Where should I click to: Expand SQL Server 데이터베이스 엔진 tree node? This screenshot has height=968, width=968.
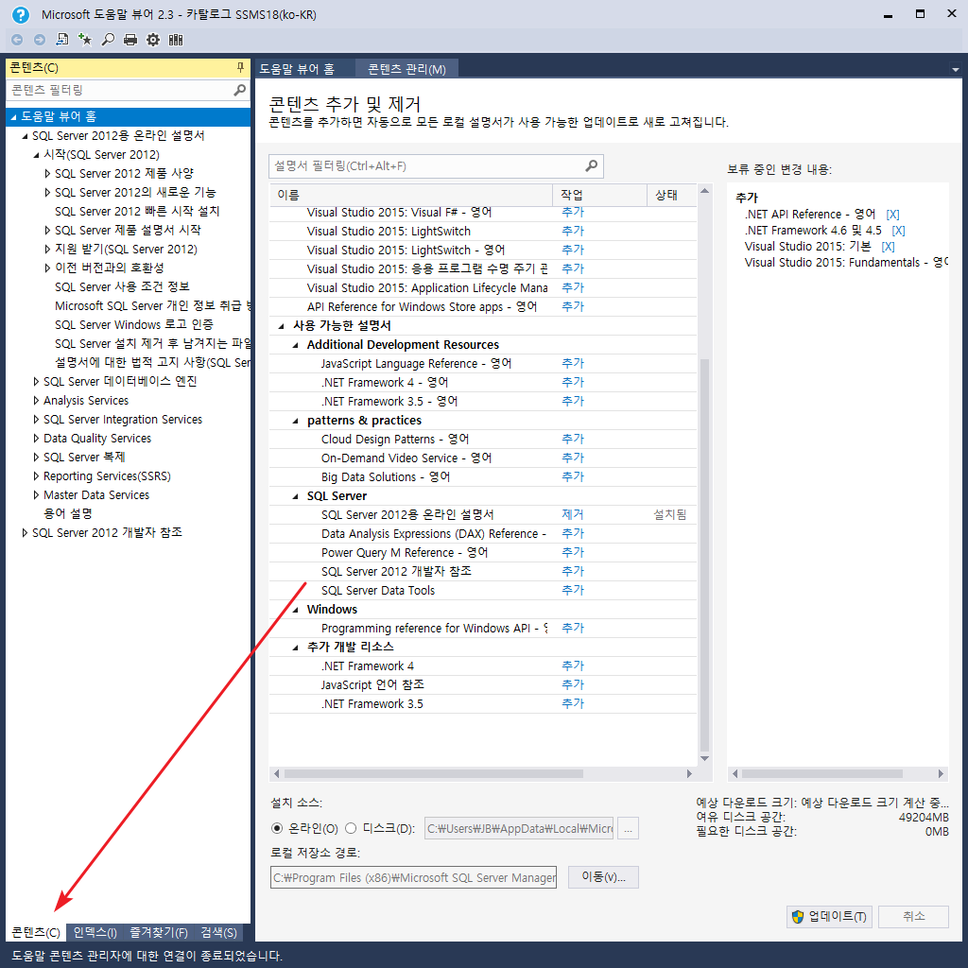(36, 382)
